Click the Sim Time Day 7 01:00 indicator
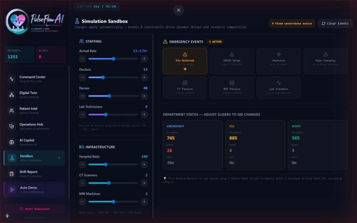The height and width of the screenshot is (223, 357). [97, 6]
